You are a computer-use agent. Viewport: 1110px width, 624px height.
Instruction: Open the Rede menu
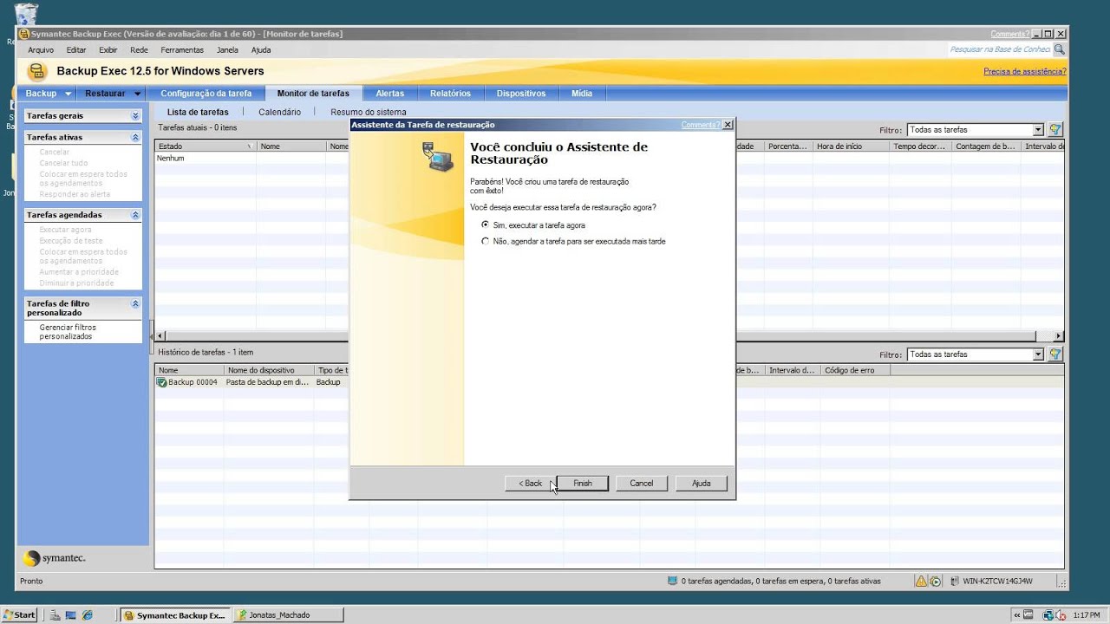pos(139,50)
